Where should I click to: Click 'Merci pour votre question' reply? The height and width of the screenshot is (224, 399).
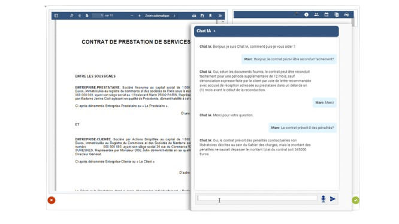click(226, 115)
